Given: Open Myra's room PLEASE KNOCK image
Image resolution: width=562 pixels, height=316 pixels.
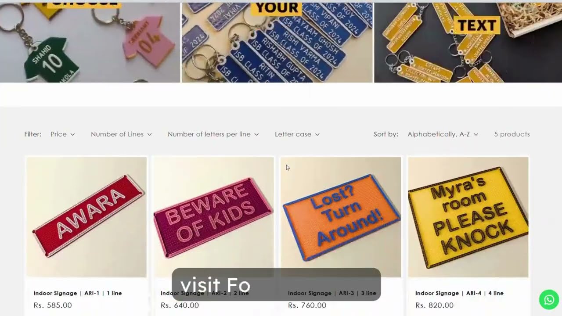Looking at the screenshot, I should point(468,217).
